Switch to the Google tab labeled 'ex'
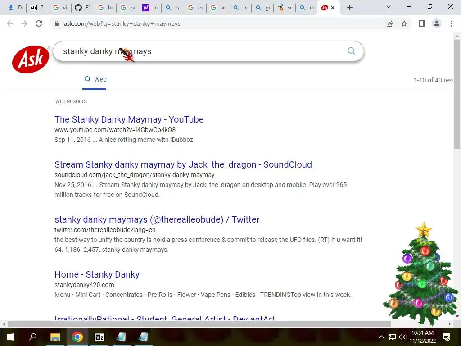 [x=195, y=8]
